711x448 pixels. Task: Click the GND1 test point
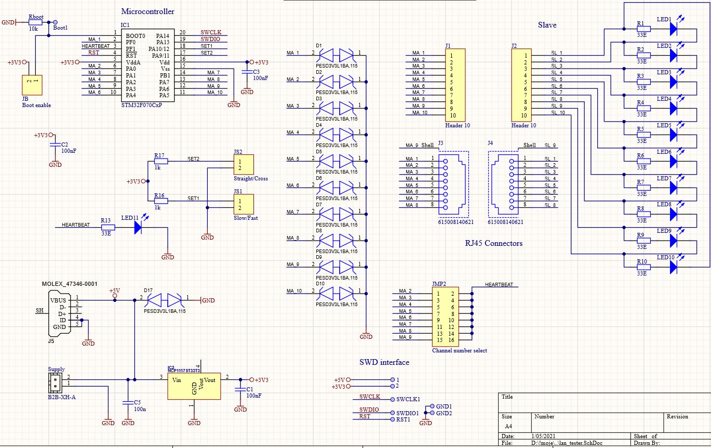click(432, 406)
